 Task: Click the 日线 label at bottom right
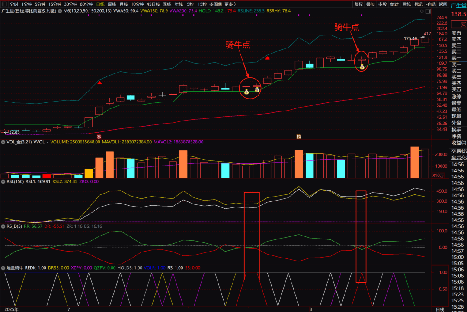pos(440,309)
